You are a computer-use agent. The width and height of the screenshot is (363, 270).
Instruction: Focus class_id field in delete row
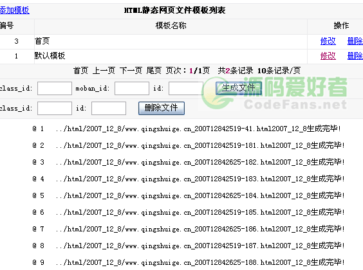pos(55,108)
